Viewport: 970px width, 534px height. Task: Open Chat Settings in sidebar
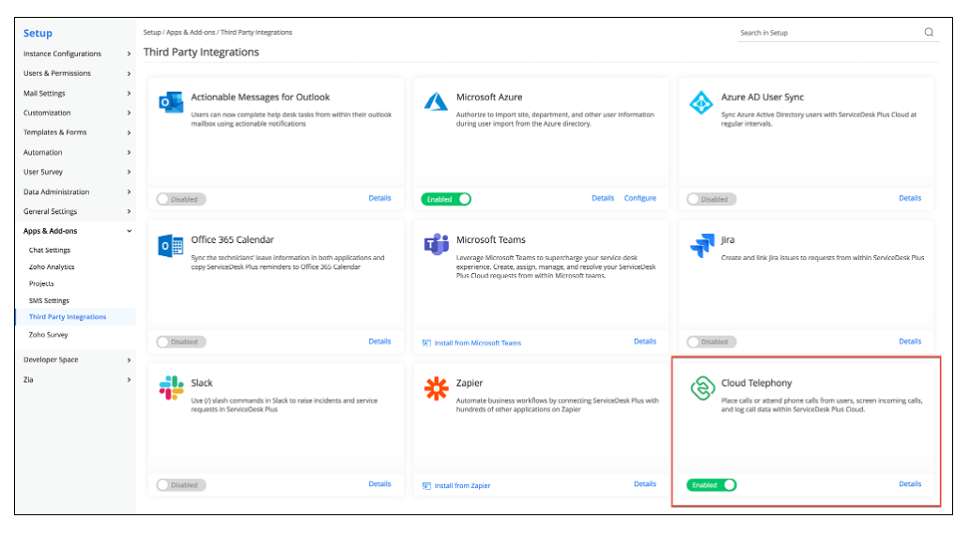[x=50, y=251]
